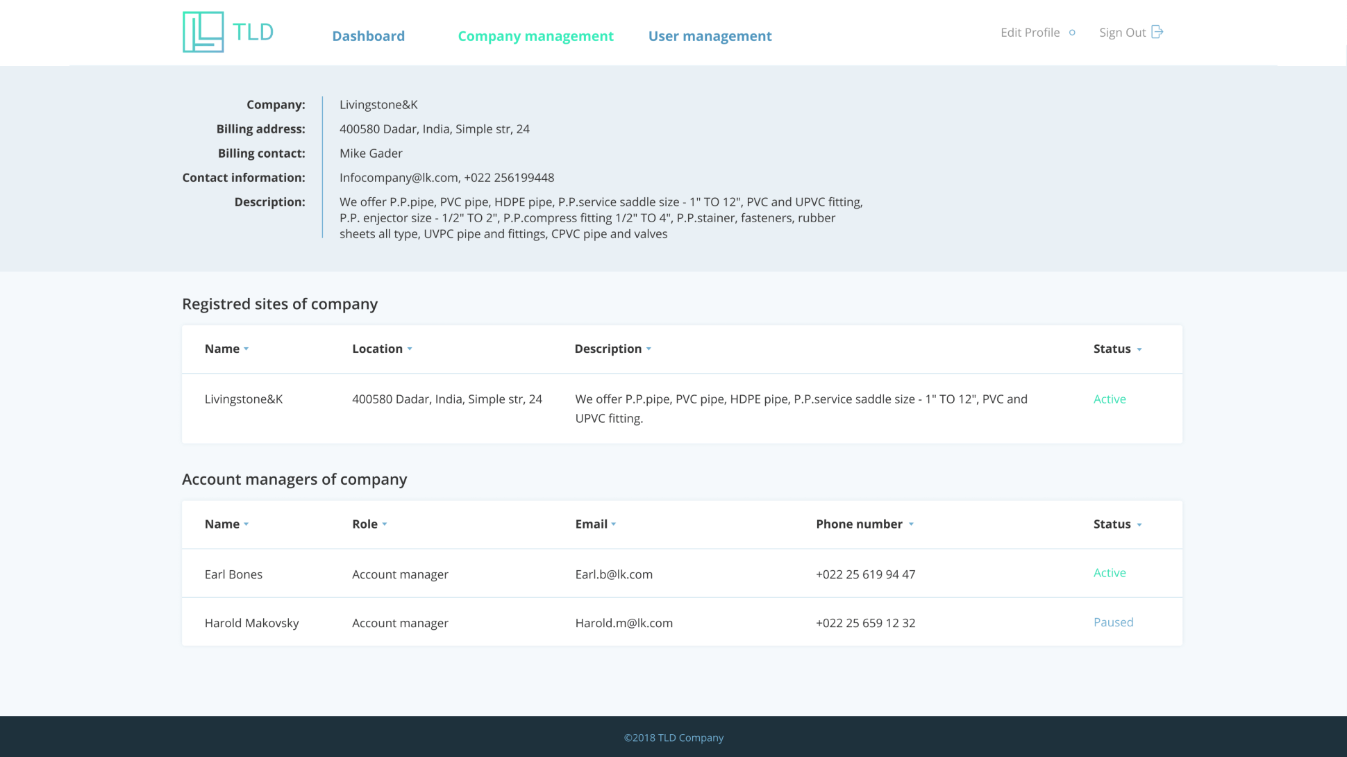Viewport: 1347px width, 757px height.
Task: Sort managers by Phone number arrow
Action: coord(911,524)
